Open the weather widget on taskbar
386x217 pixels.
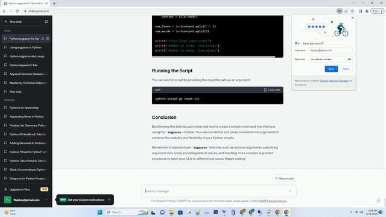point(10,212)
